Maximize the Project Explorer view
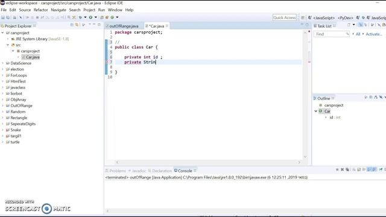The height and width of the screenshot is (217, 386). point(99,25)
